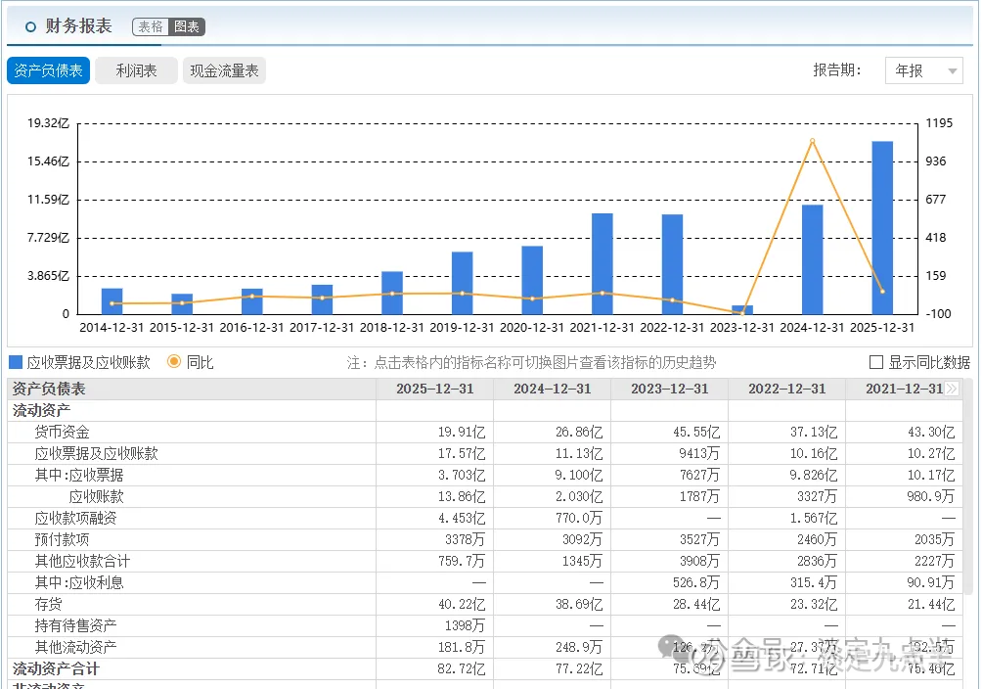This screenshot has height=689, width=982.
Task: Select the 2024-12-31 column header
Action: (552, 389)
